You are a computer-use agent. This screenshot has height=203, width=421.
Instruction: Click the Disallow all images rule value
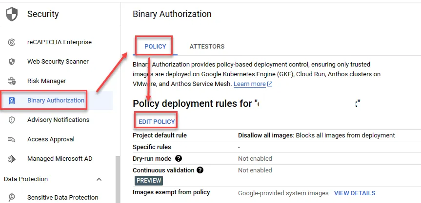tap(316, 135)
